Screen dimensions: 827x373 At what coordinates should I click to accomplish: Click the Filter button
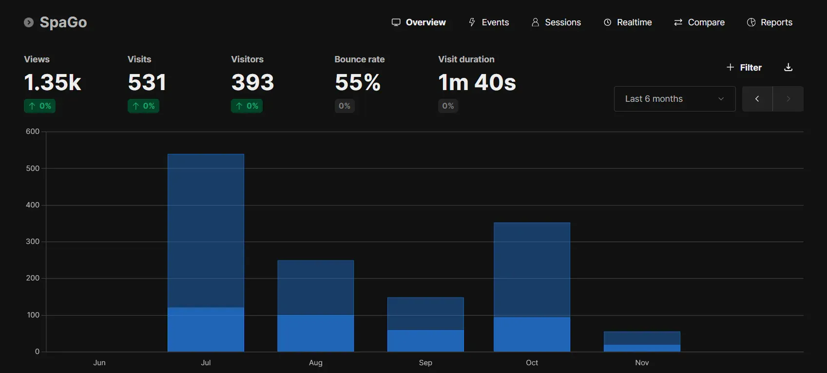pyautogui.click(x=744, y=68)
